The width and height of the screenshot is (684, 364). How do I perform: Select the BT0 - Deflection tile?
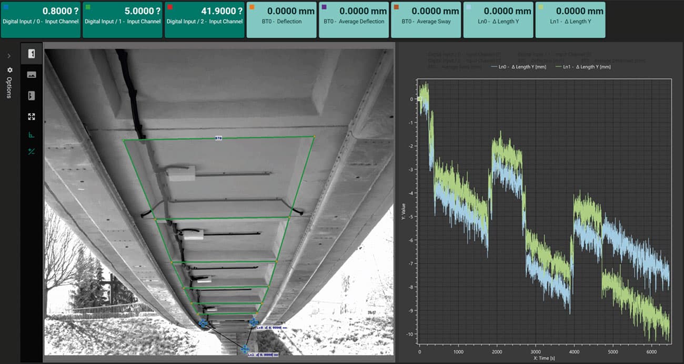coord(281,20)
